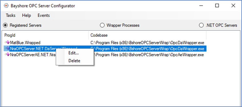Click the purple icon beside NraOPCServerAE.NET entry
Viewport: 242px width, 107px height.
(7, 55)
